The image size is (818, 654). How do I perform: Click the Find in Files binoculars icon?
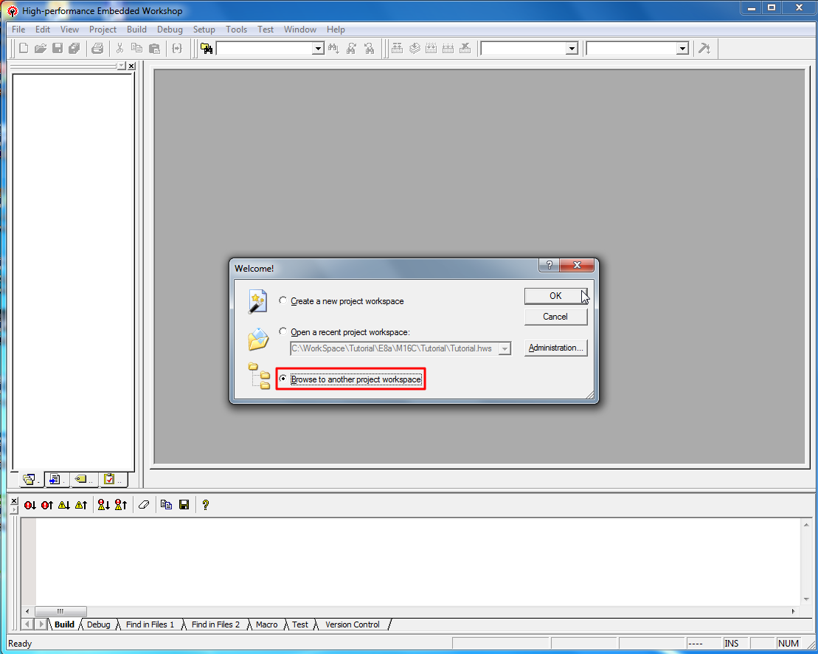[x=207, y=49]
